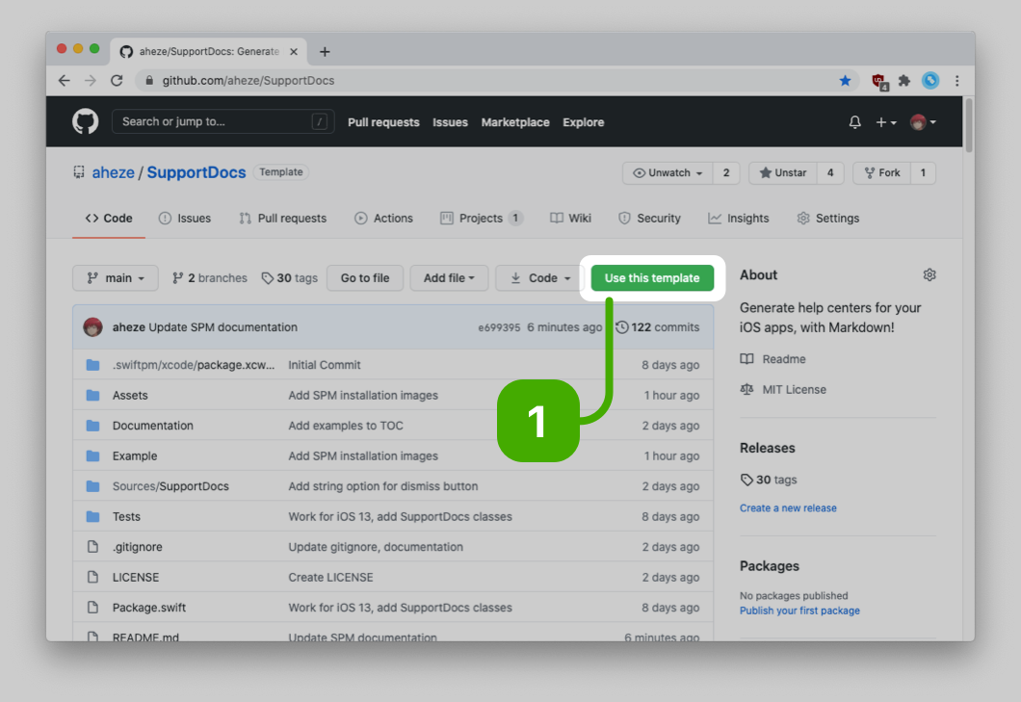Click the watchers count 2
The height and width of the screenshot is (702, 1021).
click(726, 172)
